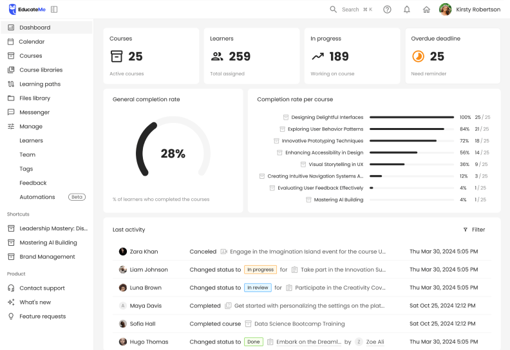Click the overdue deadline orange clock icon
The width and height of the screenshot is (510, 350).
click(418, 57)
